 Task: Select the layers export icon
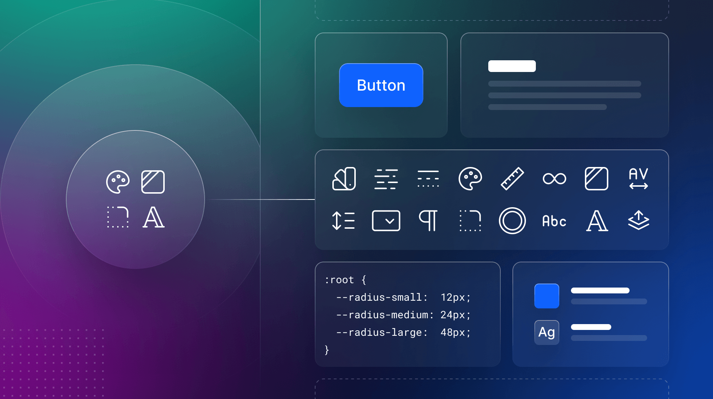click(x=638, y=221)
